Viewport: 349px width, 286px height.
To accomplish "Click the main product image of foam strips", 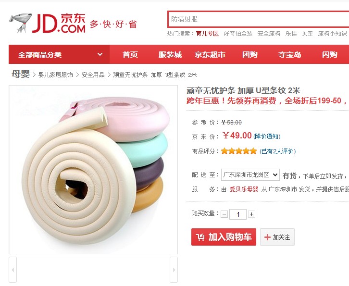I will pos(93,170).
